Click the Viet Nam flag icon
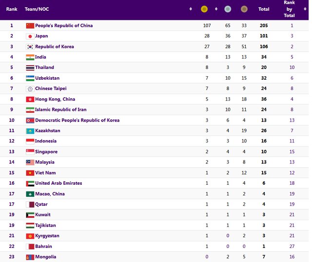The width and height of the screenshot is (312, 262). coord(30,173)
